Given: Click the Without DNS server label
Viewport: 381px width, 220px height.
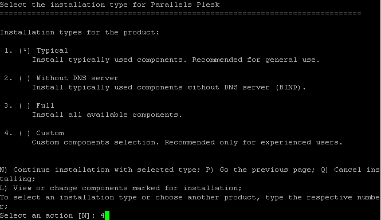Looking at the screenshot, I should coord(77,78).
